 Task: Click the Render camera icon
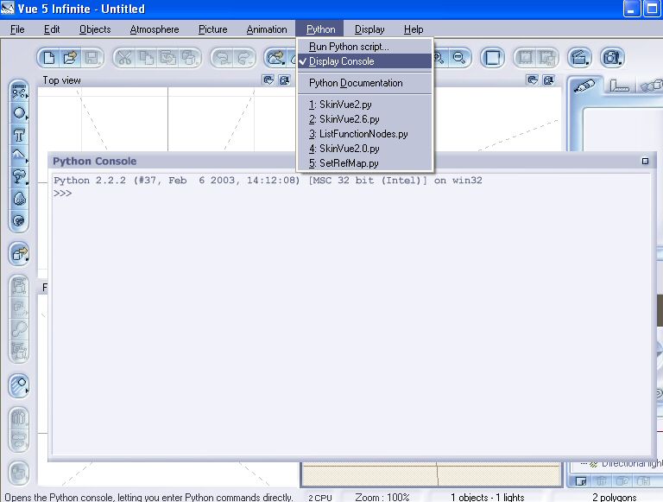click(612, 58)
